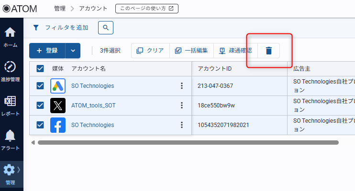Open progress management (進捗管理) in sidebar
This screenshot has width=355, height=191.
10,71
